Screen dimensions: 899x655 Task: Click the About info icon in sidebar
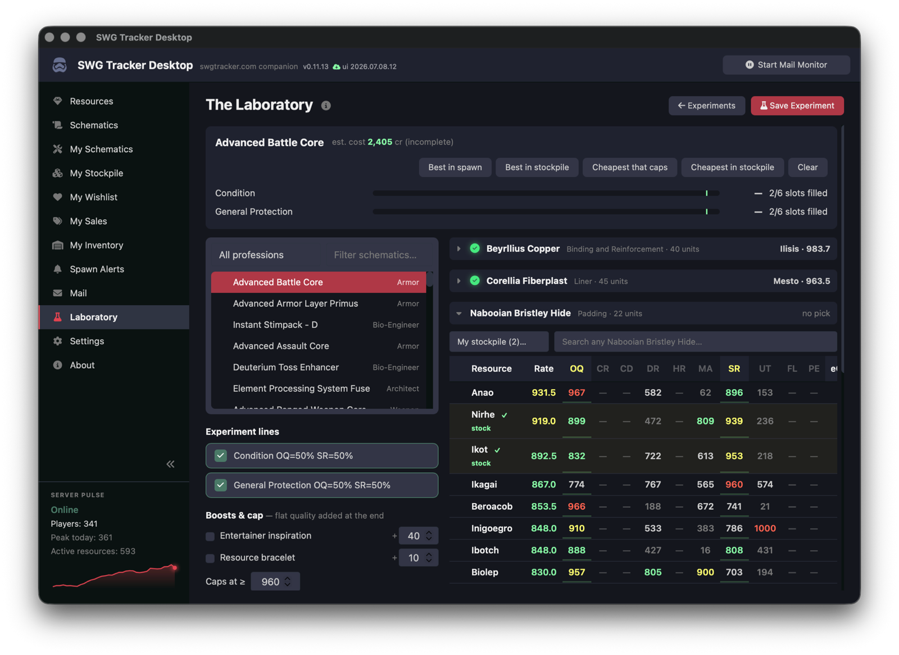57,365
